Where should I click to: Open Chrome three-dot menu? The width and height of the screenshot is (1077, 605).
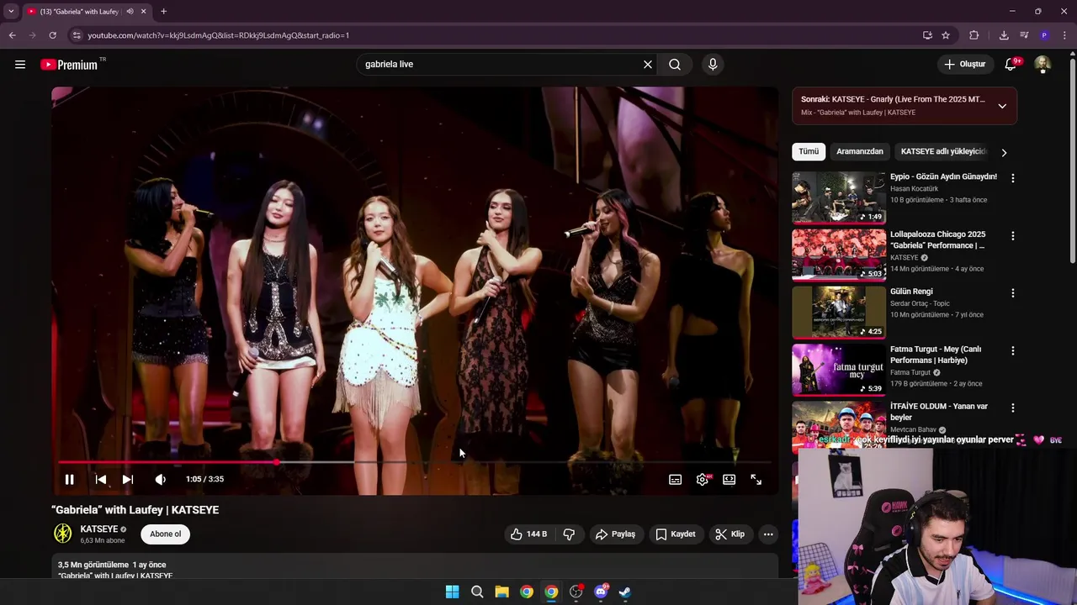(x=1065, y=35)
